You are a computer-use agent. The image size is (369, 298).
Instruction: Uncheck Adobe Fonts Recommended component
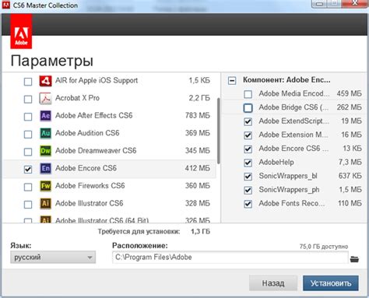click(248, 204)
